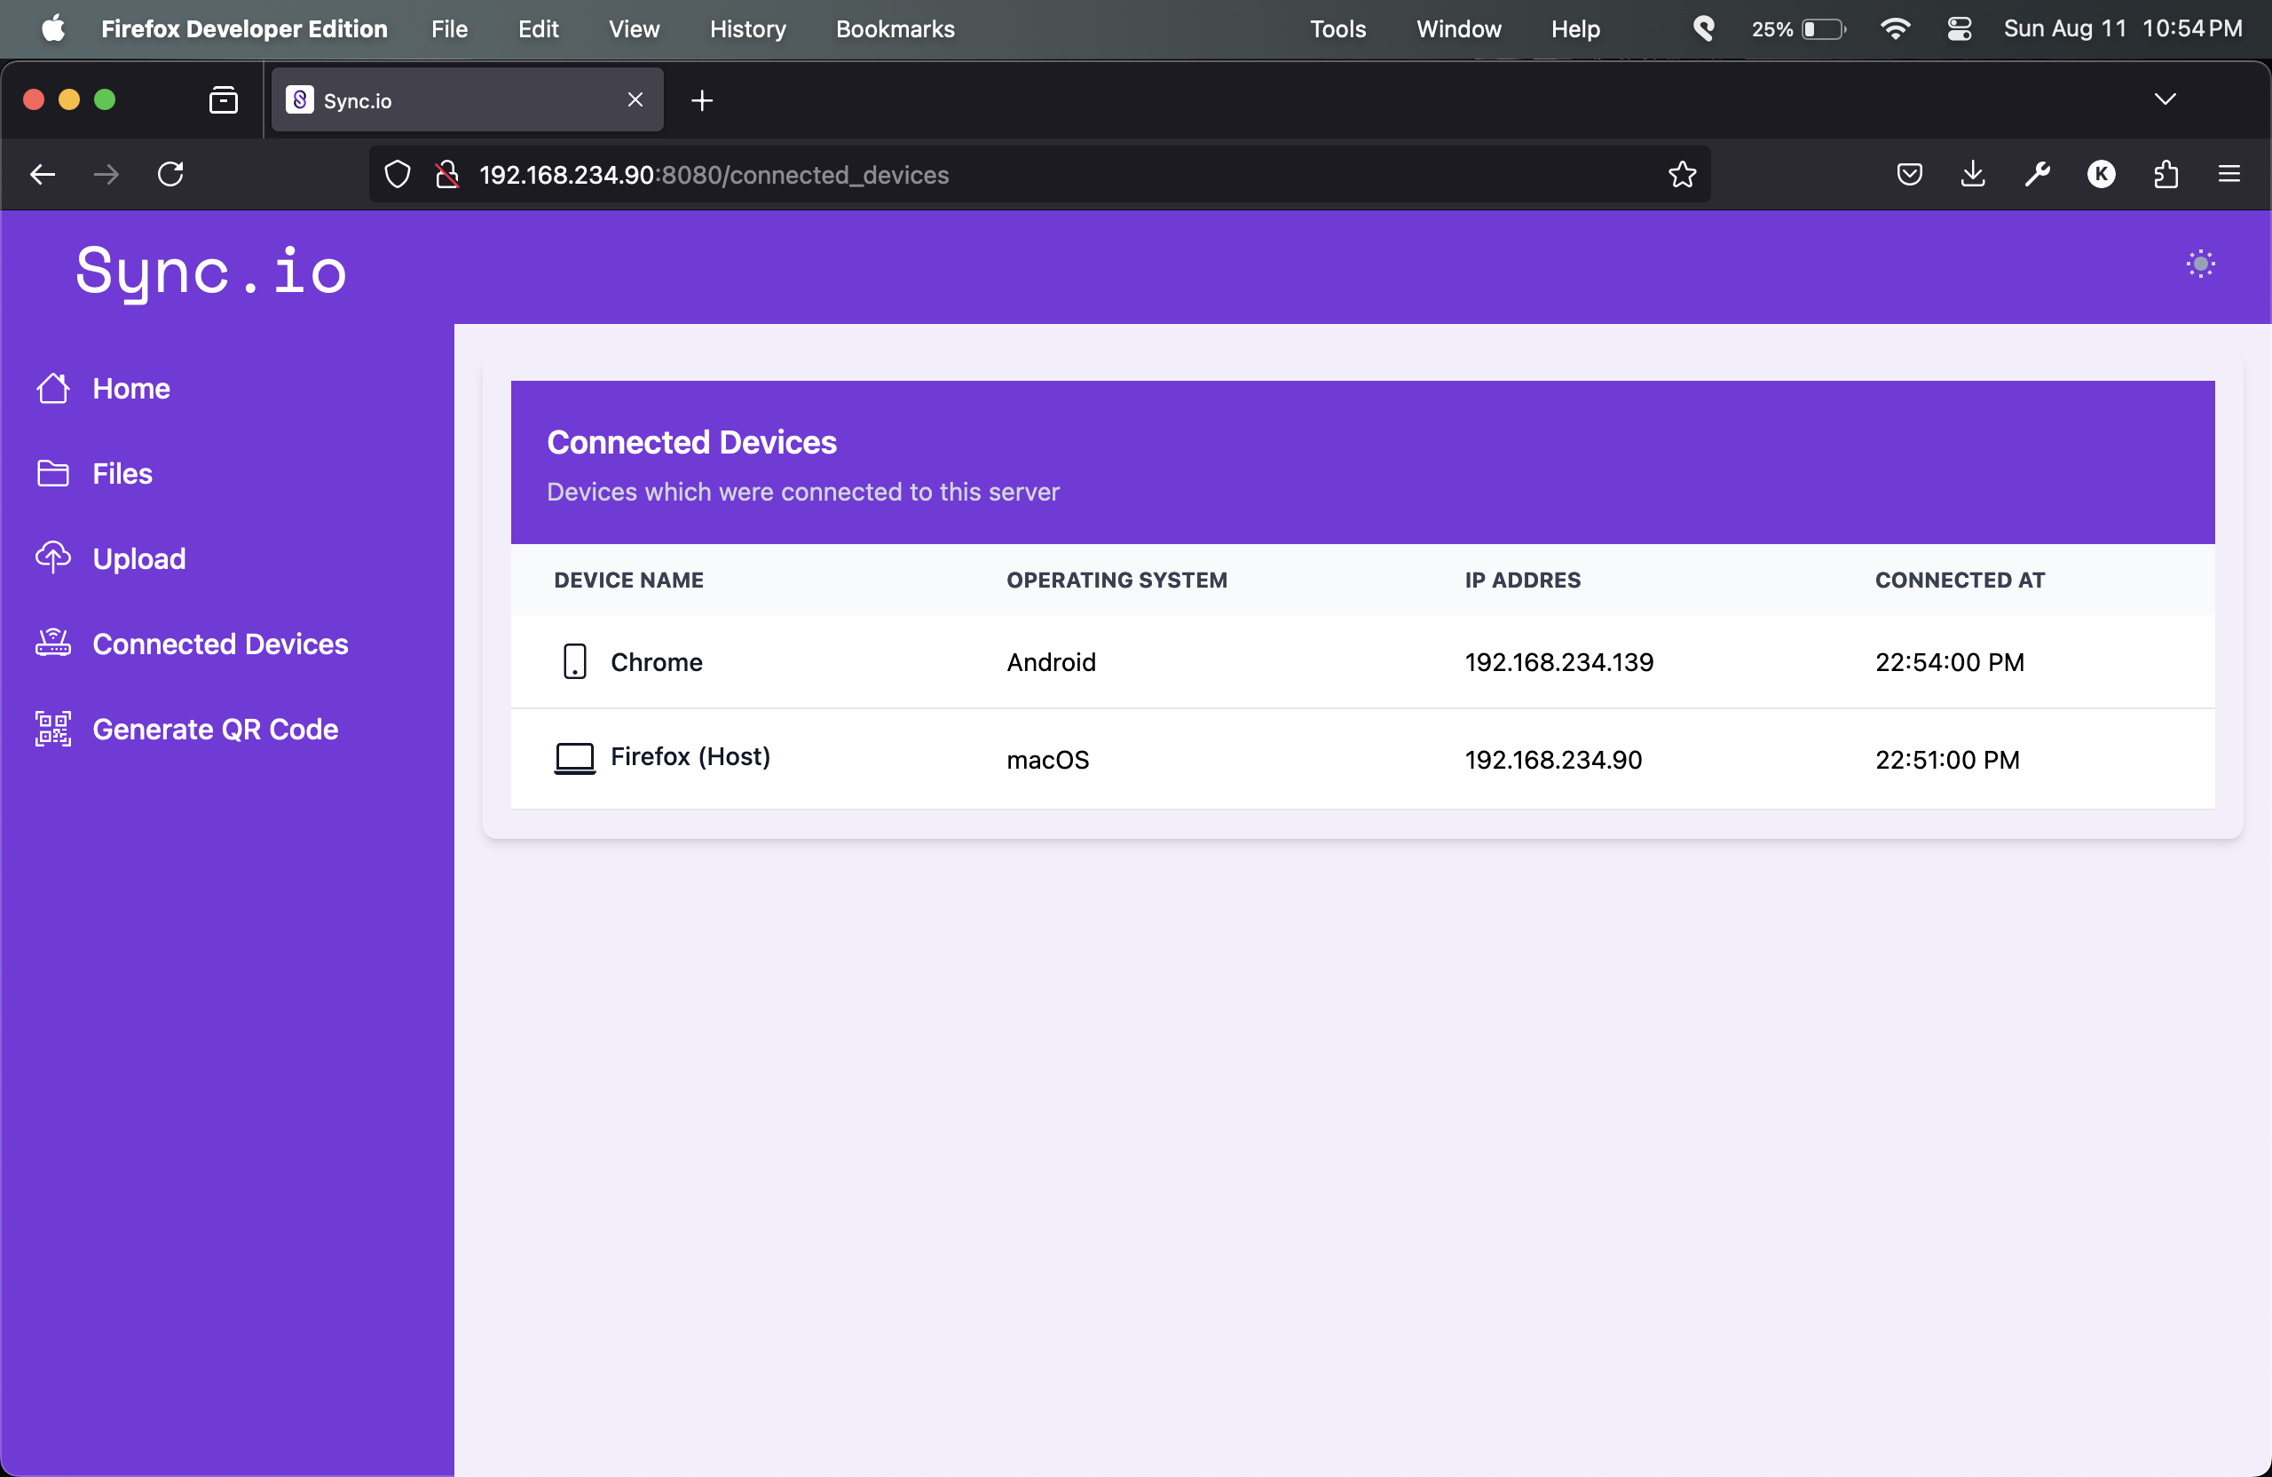
Task: Open the History menu
Action: coord(747,28)
